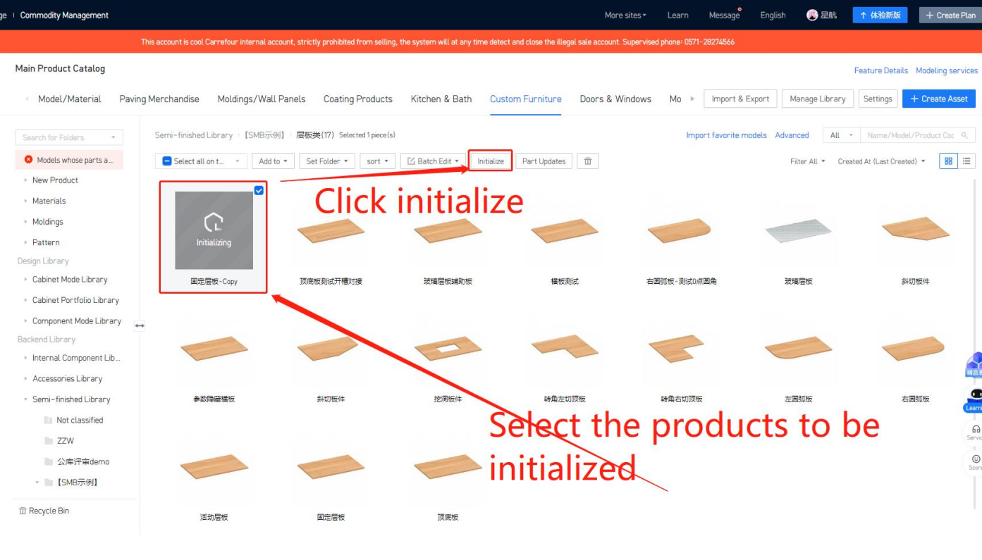Image resolution: width=982 pixels, height=560 pixels.
Task: Expand Cabinet Mode Library
Action: 26,280
